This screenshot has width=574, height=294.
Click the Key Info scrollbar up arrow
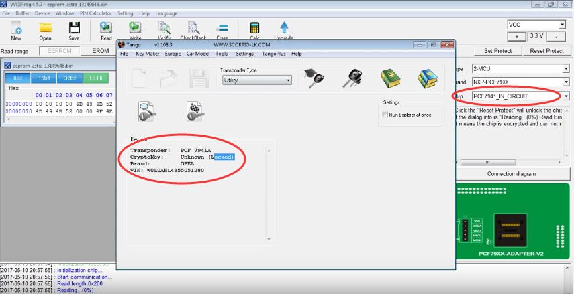[269, 151]
